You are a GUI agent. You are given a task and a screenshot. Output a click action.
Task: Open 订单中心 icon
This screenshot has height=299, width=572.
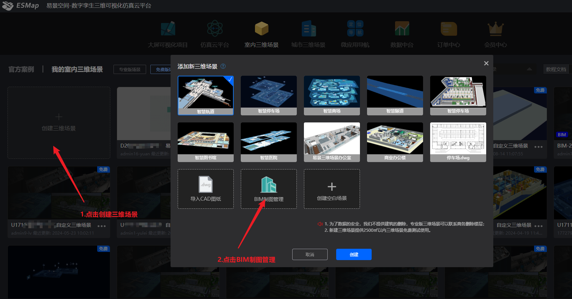point(449,29)
